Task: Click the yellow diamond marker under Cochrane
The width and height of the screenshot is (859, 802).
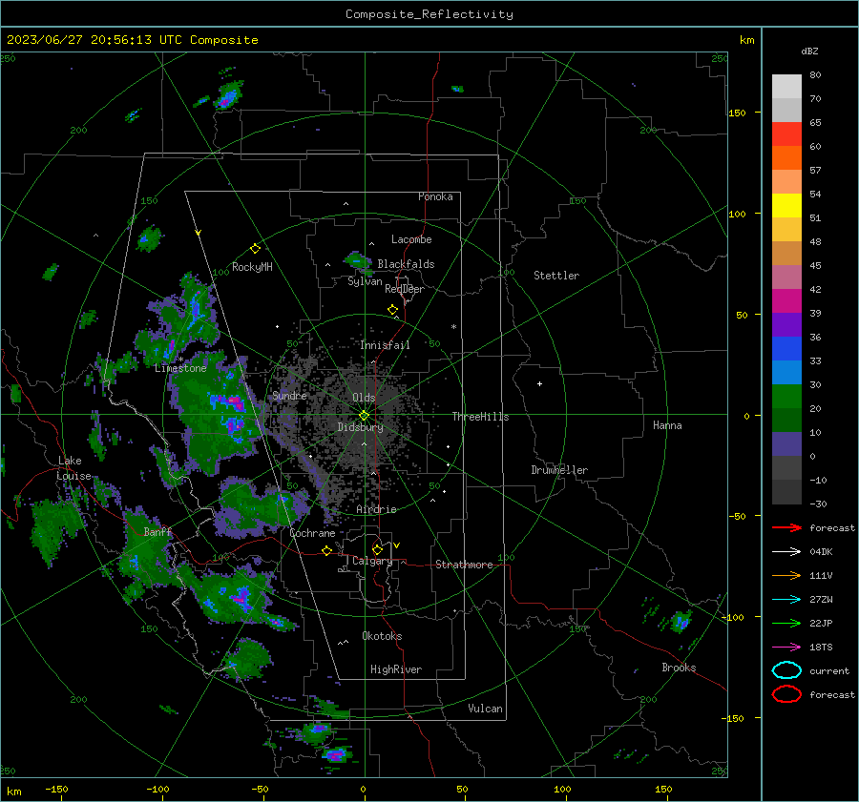Action: (327, 550)
